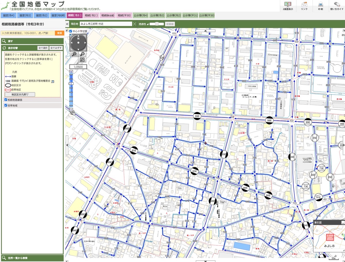Expand the 探す search section

coord(32,41)
